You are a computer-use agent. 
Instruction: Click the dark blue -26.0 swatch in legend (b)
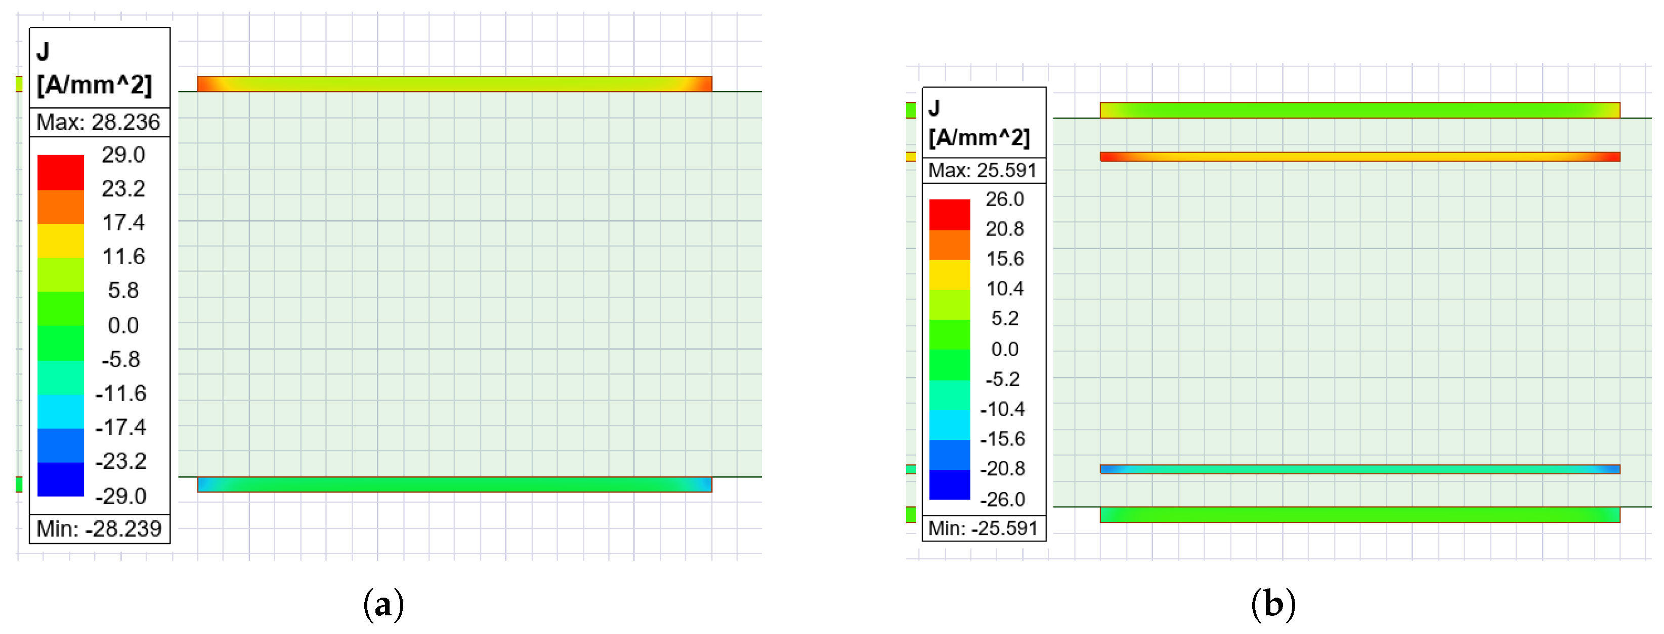click(949, 484)
